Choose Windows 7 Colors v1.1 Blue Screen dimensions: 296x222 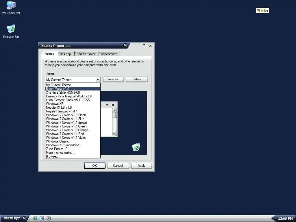[x=73, y=119]
